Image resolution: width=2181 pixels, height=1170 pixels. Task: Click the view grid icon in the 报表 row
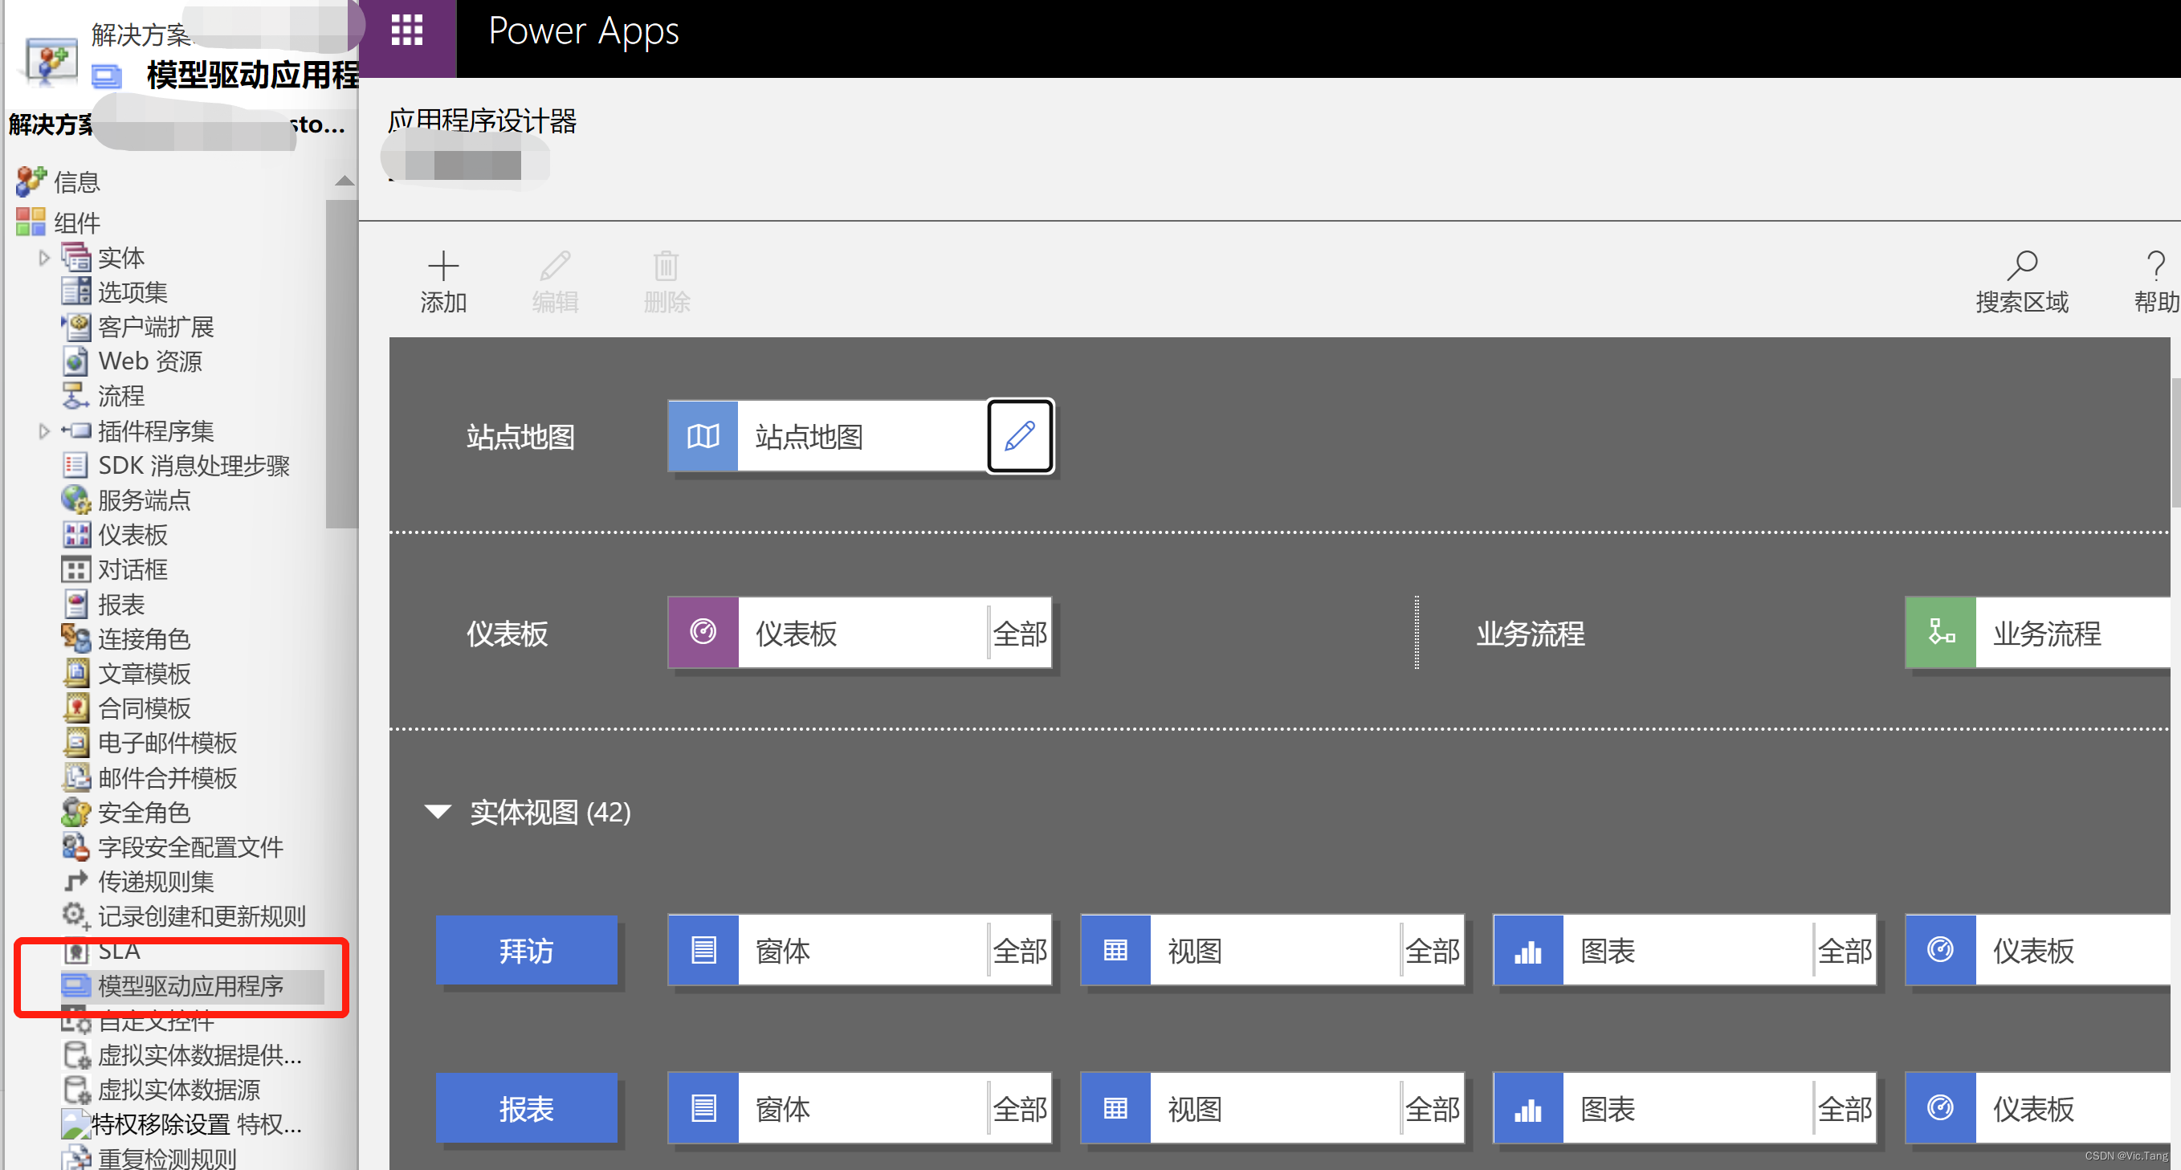pos(1115,1108)
